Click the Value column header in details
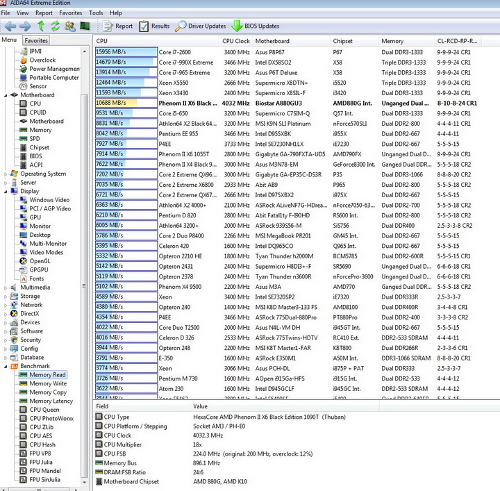The width and height of the screenshot is (500, 491). [284, 406]
